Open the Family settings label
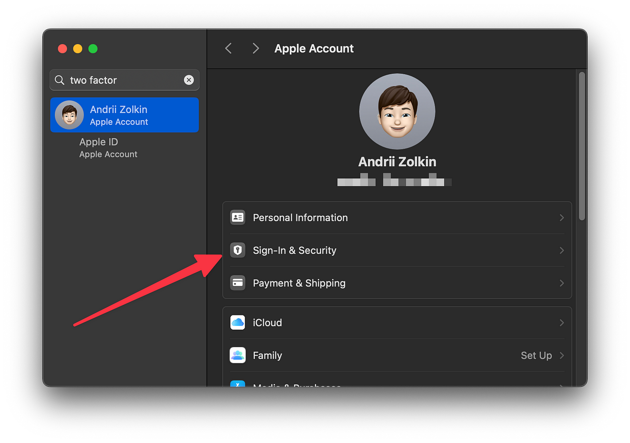 pyautogui.click(x=267, y=355)
